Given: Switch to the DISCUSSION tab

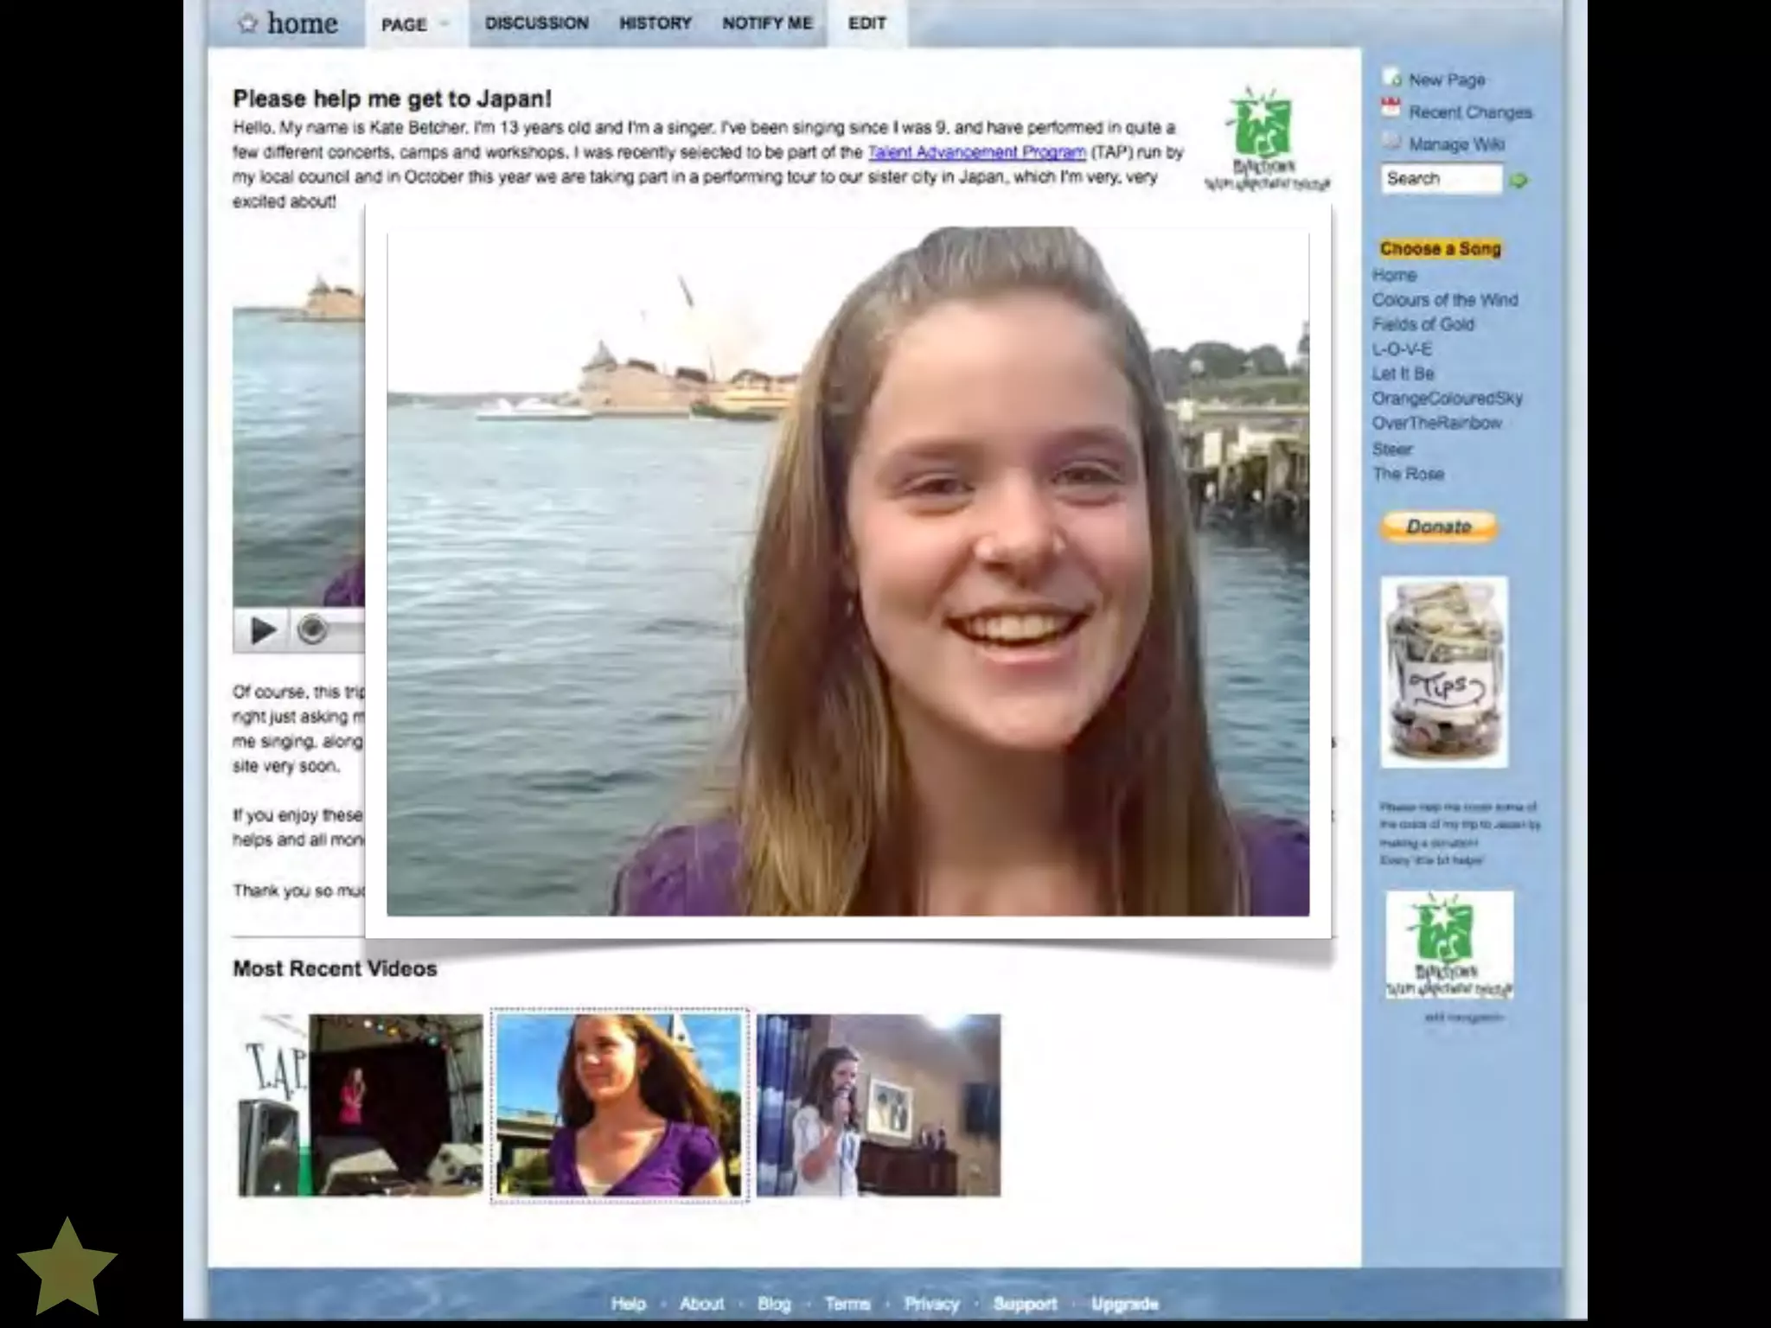Looking at the screenshot, I should point(536,24).
